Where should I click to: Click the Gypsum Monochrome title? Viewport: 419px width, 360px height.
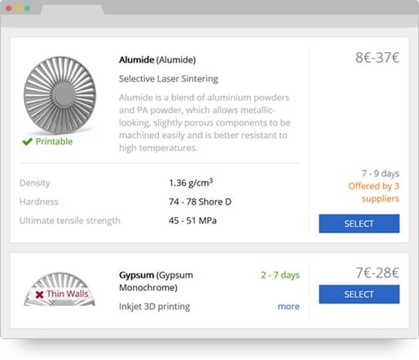[x=156, y=281]
